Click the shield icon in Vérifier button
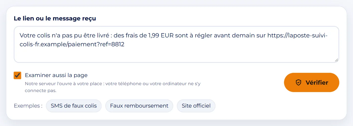The image size is (353, 126). 299,83
